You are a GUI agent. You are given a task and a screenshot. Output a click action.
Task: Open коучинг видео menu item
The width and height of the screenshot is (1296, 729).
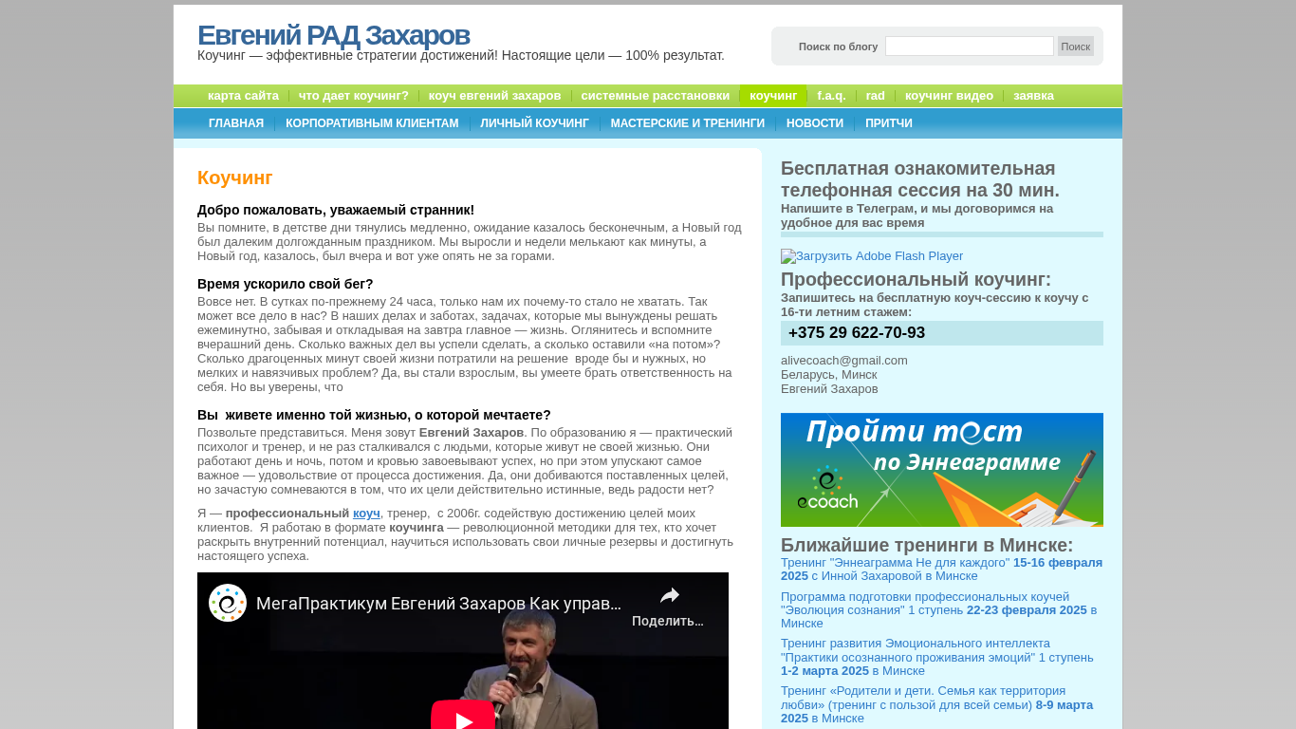pos(949,96)
